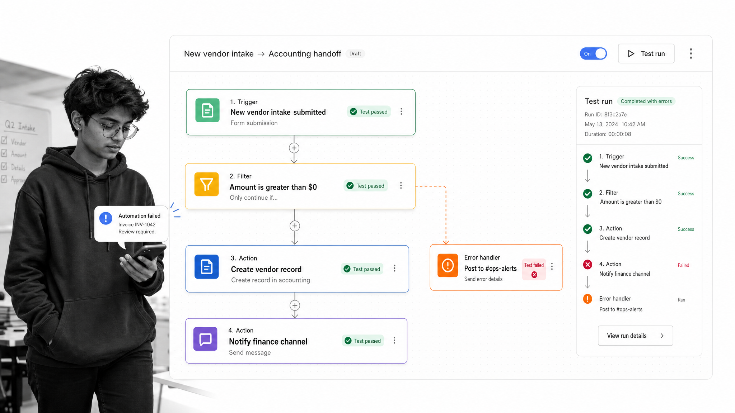
Task: Select the orange Error handler alert icon
Action: pyautogui.click(x=448, y=266)
